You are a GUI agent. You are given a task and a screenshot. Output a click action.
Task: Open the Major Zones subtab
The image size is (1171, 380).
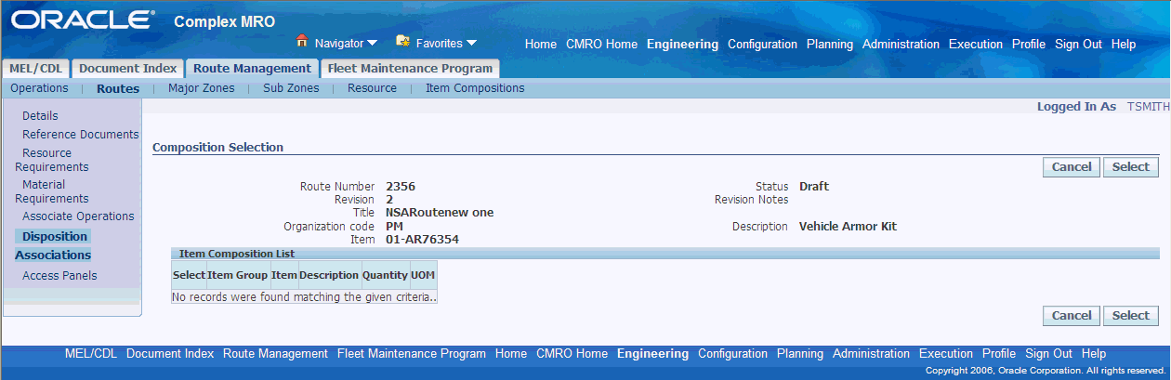point(202,88)
